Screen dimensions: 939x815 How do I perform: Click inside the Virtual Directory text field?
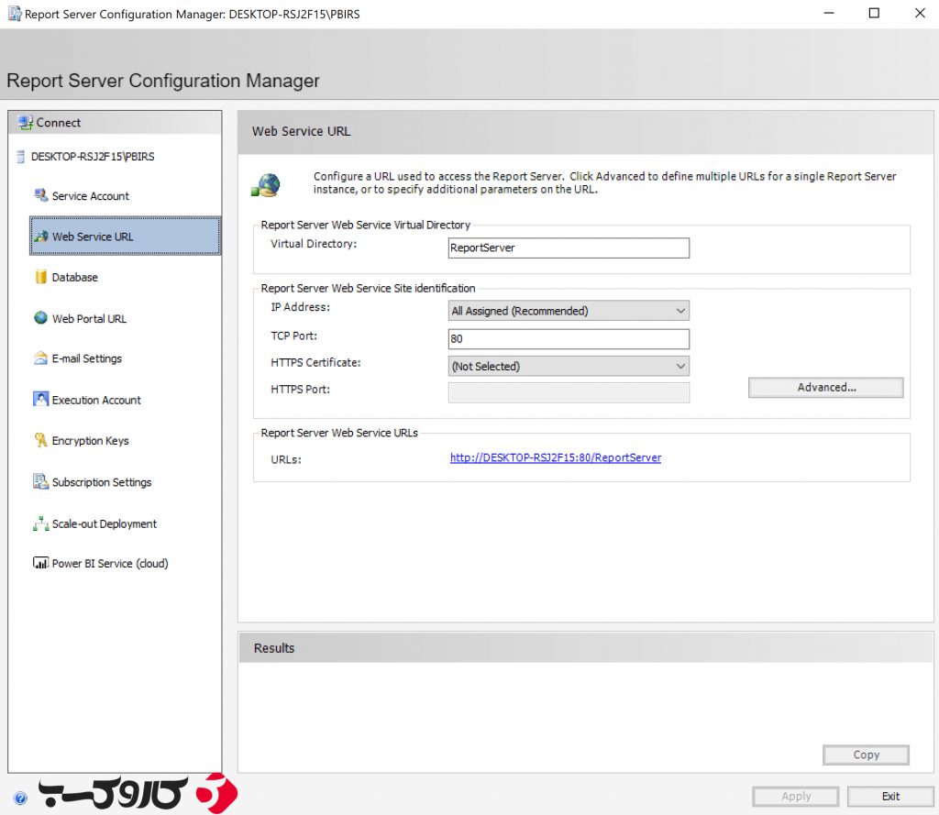pos(568,248)
